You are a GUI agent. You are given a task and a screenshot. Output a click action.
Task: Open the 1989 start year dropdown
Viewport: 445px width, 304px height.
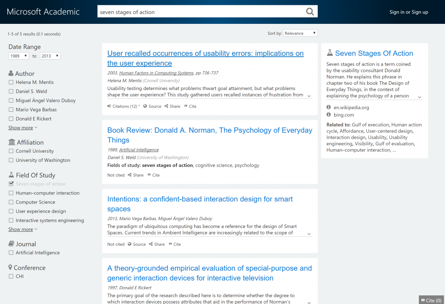[18, 56]
